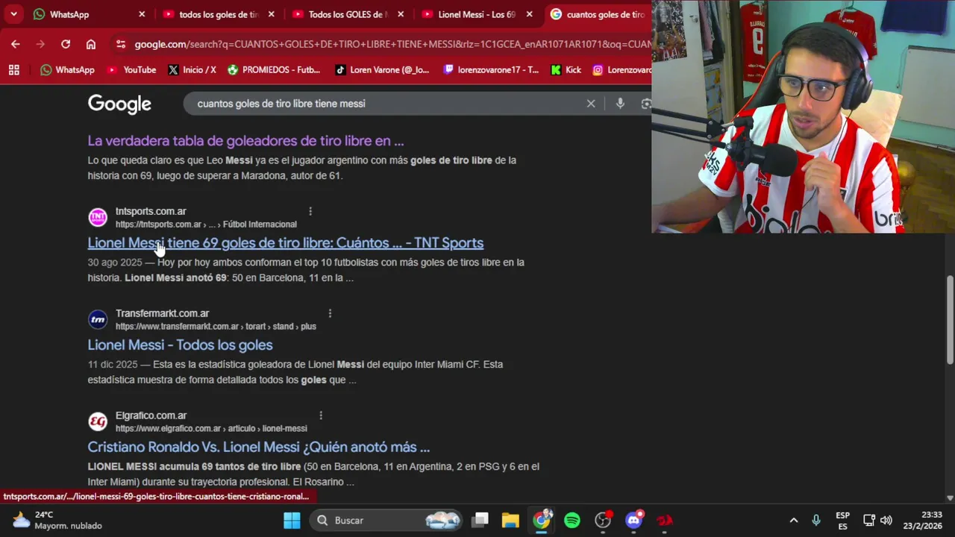The width and height of the screenshot is (955, 537).
Task: Open 'La verdadera tabla de goleadores' result
Action: (x=245, y=140)
